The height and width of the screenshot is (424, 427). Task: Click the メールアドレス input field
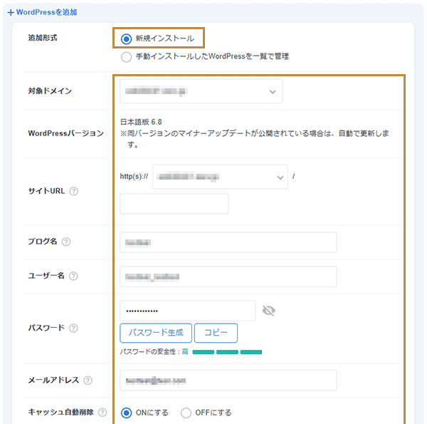point(228,381)
